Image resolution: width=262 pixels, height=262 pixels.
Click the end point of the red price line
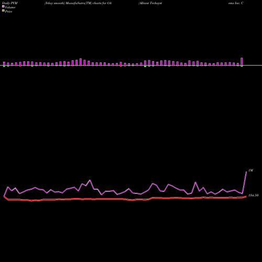(x=246, y=196)
